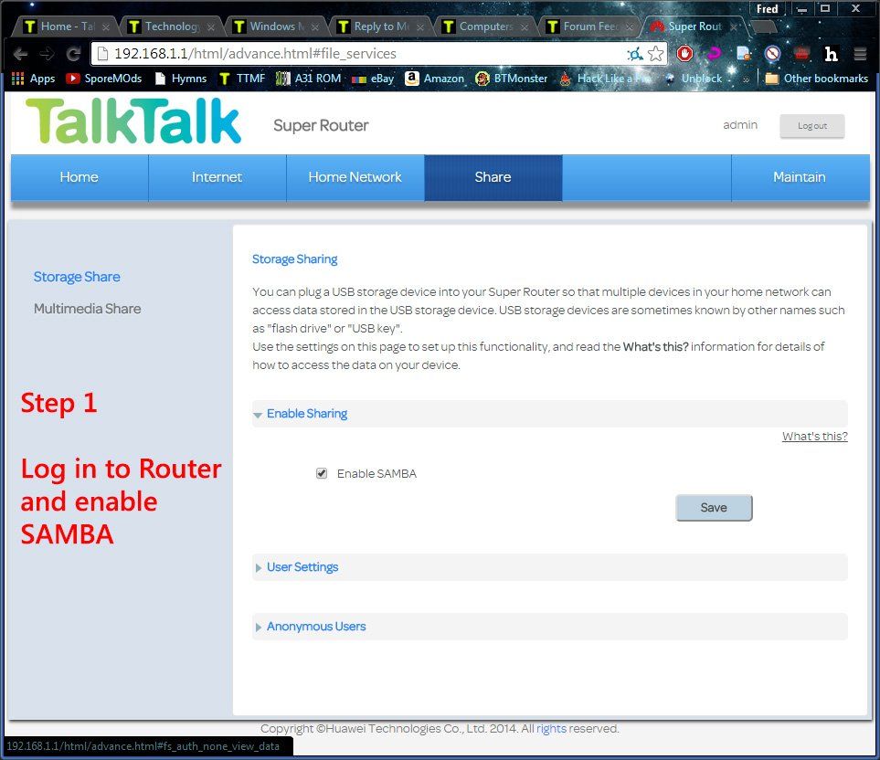Click the page document extension icon
Viewport: 880px width, 760px height.
(x=744, y=54)
